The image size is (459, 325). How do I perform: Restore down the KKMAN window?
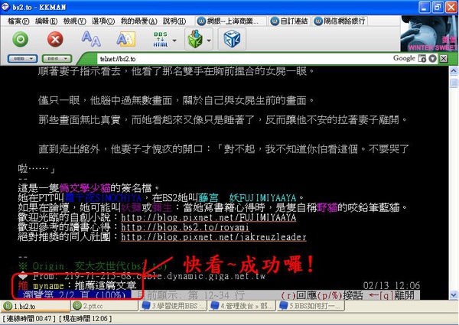coord(438,7)
